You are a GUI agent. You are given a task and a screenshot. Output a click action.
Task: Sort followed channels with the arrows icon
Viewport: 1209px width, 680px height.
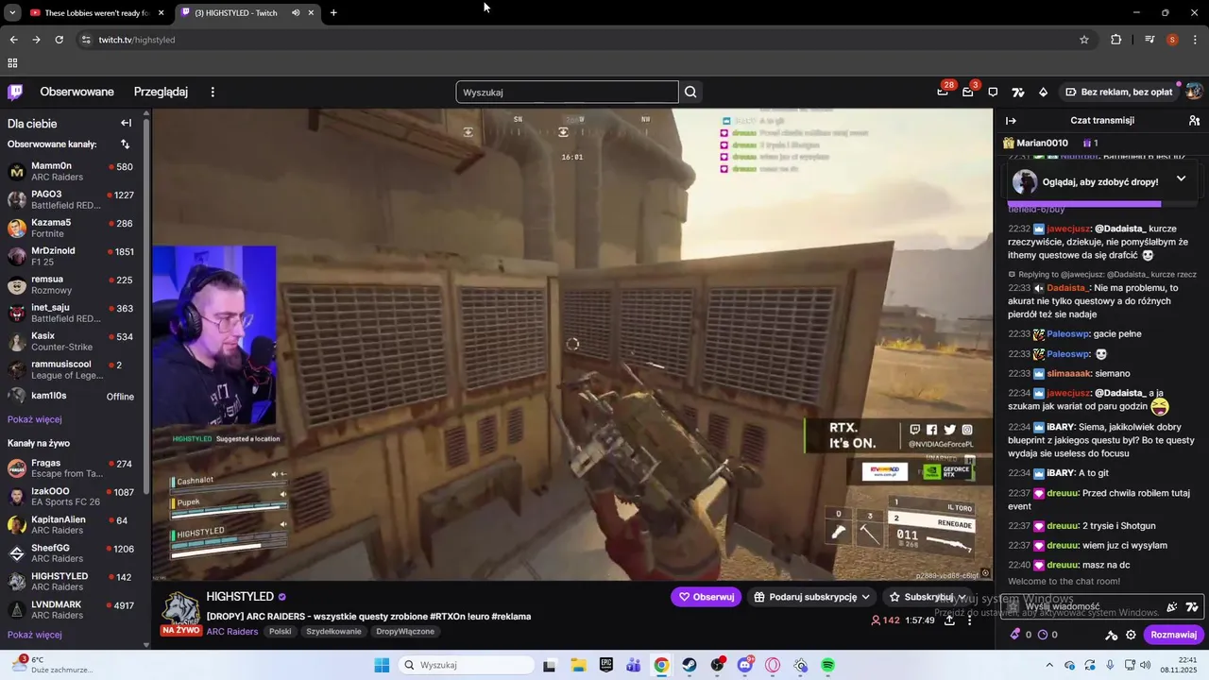pyautogui.click(x=126, y=144)
